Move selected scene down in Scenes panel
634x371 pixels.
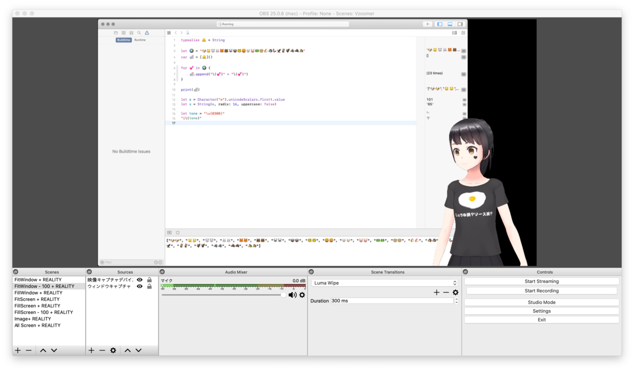(x=54, y=350)
